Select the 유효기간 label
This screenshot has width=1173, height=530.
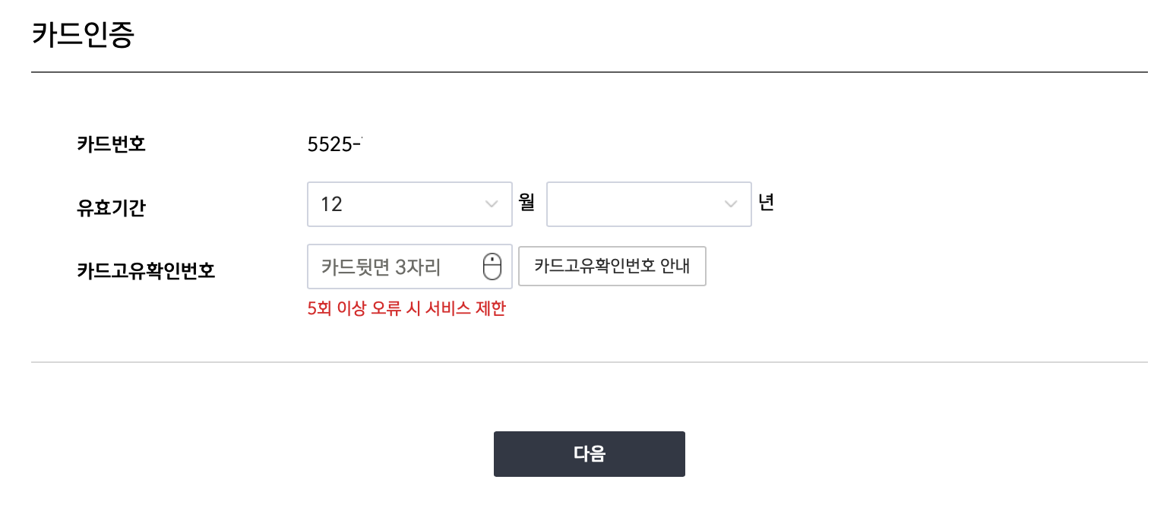coord(111,207)
